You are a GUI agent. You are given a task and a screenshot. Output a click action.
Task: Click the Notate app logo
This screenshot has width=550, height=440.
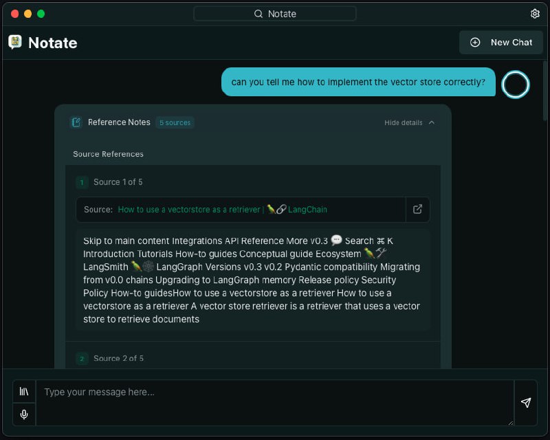pos(15,43)
